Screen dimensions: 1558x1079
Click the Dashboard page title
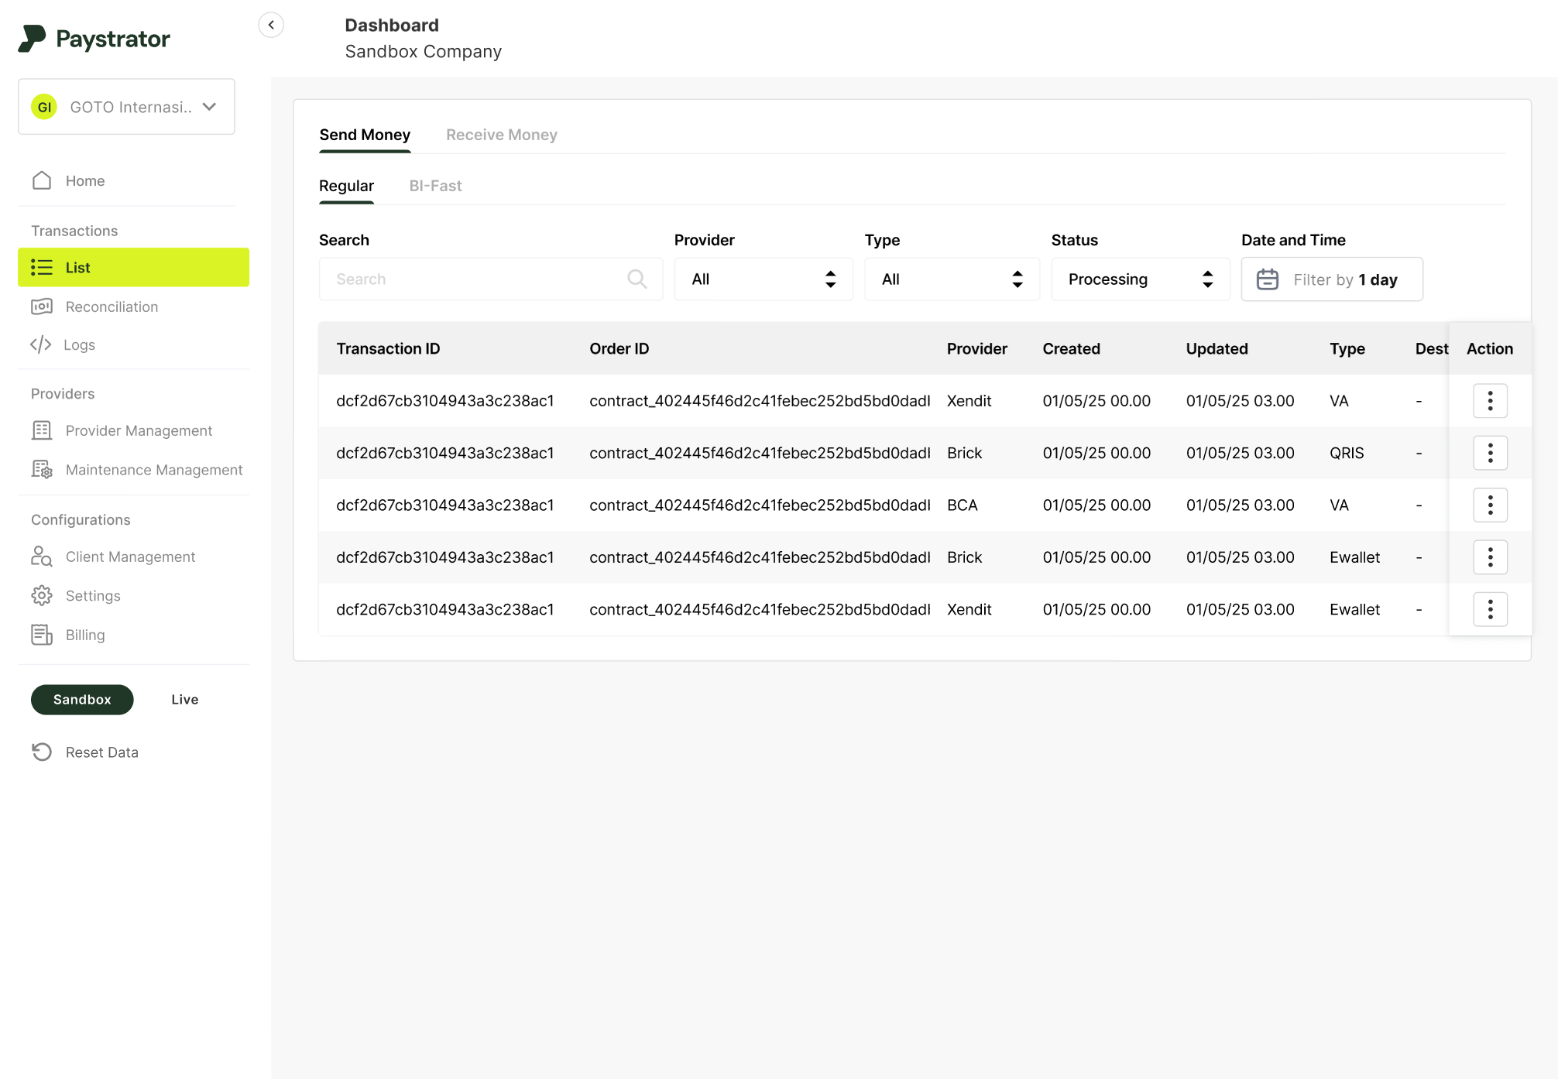(392, 25)
